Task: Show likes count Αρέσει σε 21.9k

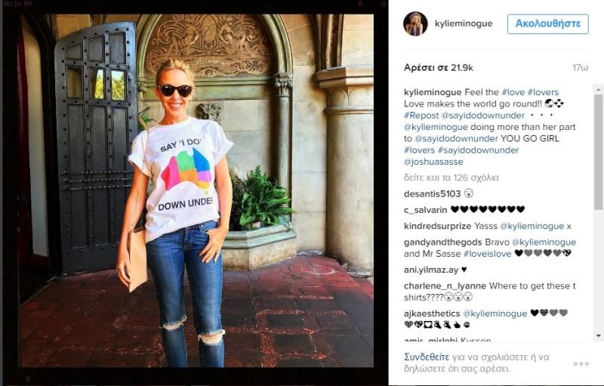Action: pos(439,68)
